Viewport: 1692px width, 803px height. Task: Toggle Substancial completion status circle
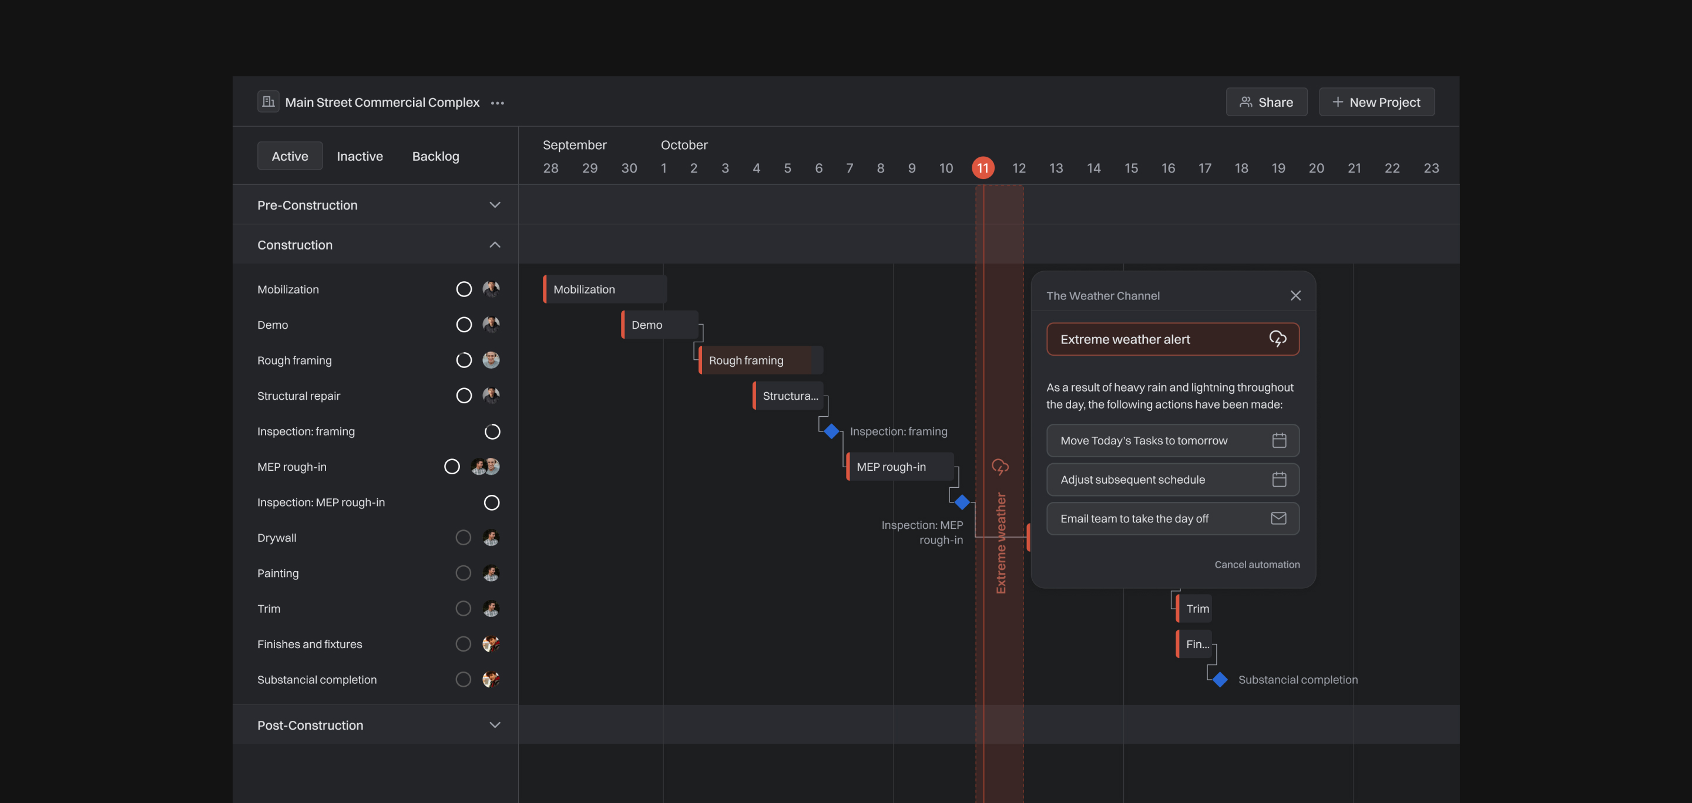click(464, 679)
